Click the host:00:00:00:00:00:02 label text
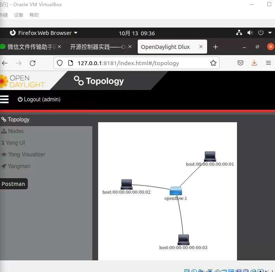This screenshot has width=275, height=272. pos(126,192)
